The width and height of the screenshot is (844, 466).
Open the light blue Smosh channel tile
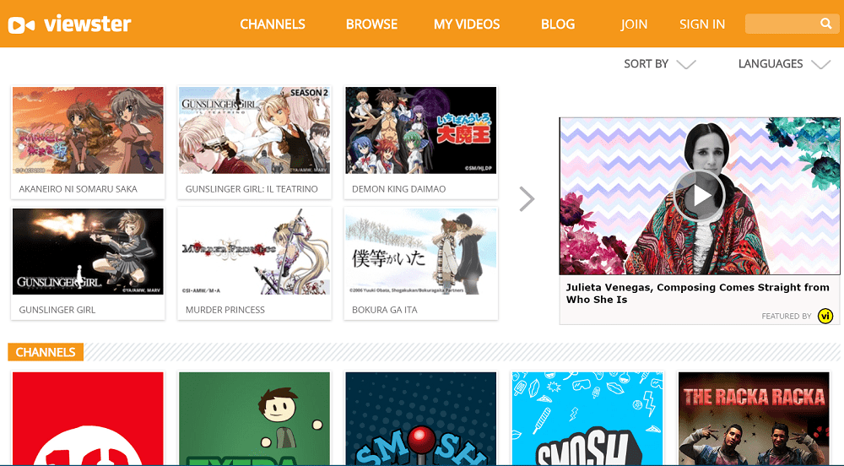pyautogui.click(x=587, y=418)
